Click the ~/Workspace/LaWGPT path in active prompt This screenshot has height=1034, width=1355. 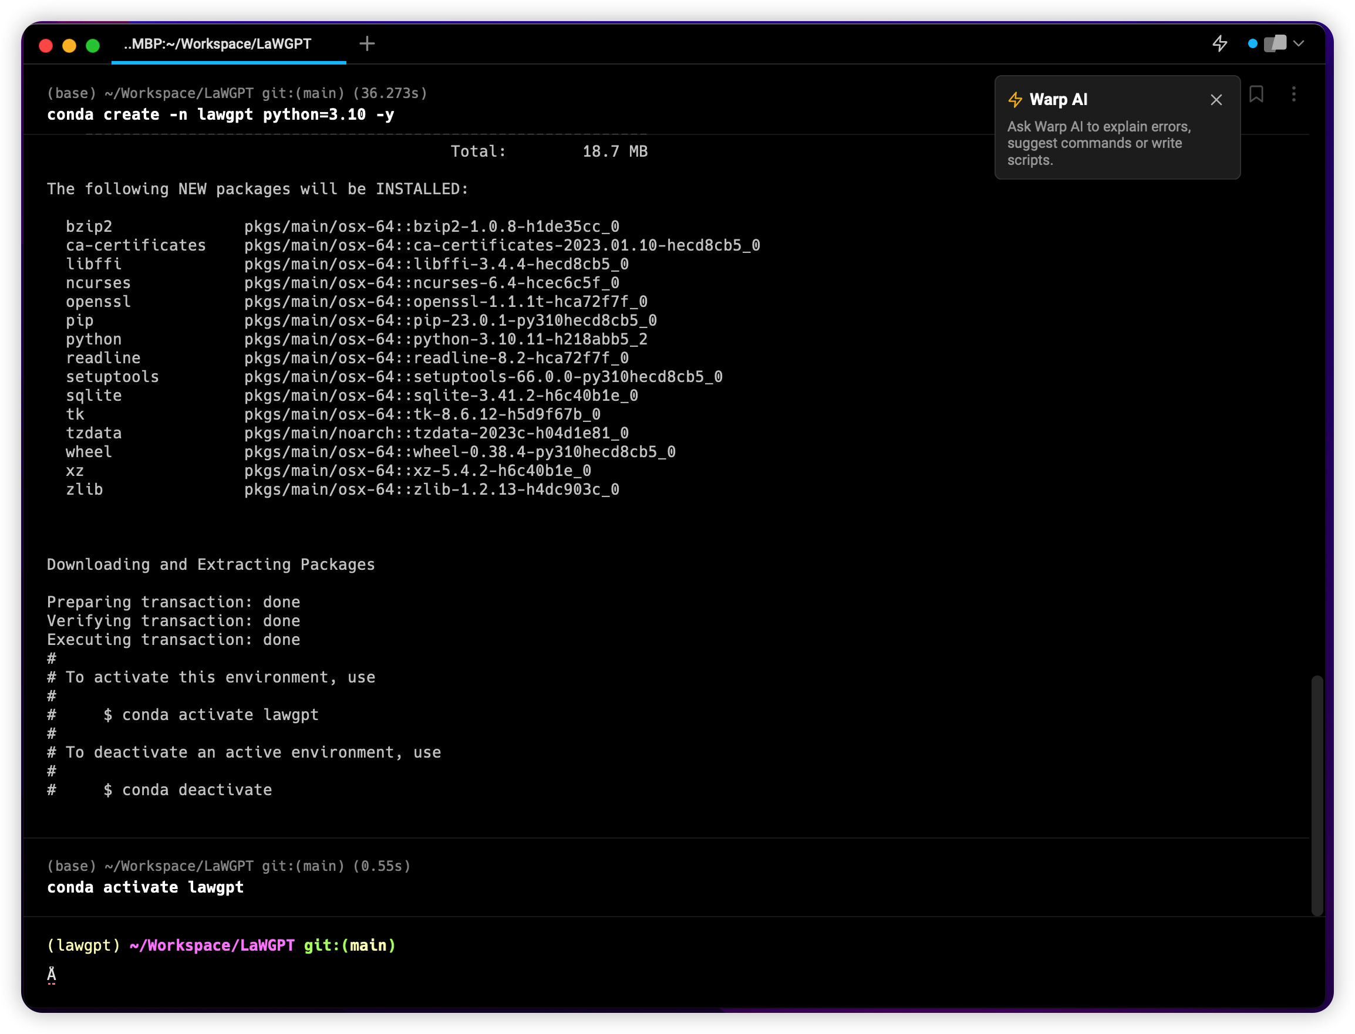(x=212, y=945)
